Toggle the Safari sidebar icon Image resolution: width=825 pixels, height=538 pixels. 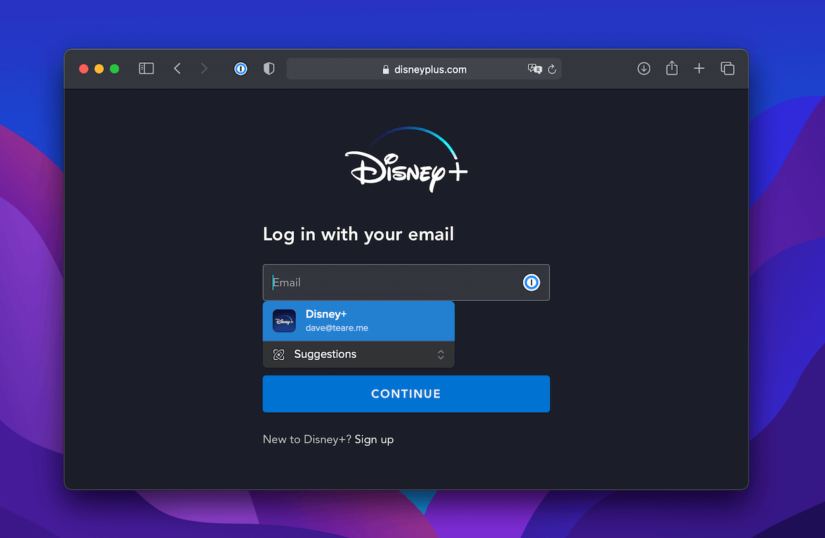click(x=146, y=68)
